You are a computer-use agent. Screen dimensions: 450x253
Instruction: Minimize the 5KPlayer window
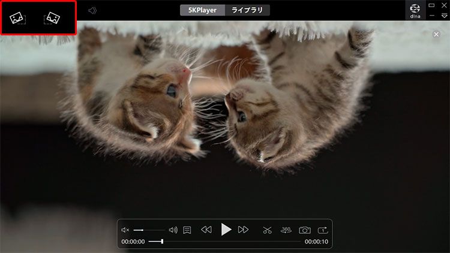coord(432,16)
